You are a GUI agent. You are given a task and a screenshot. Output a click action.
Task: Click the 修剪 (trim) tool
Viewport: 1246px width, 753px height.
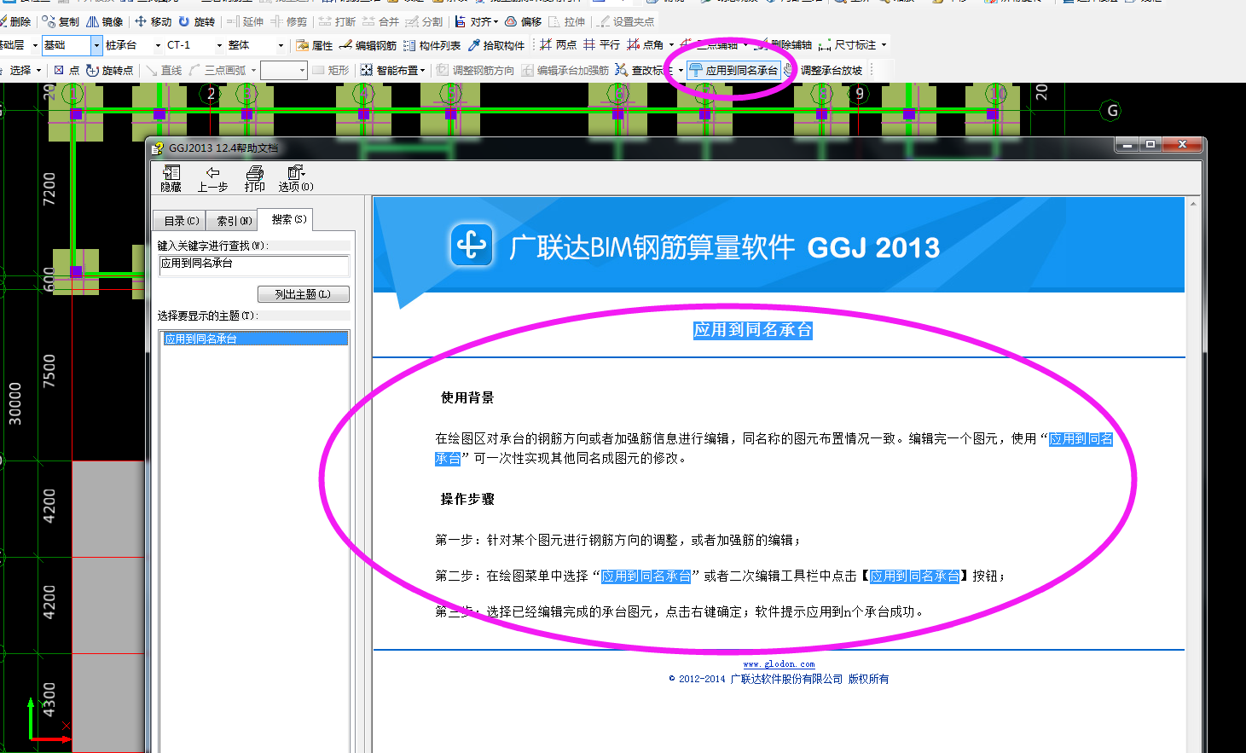point(289,21)
